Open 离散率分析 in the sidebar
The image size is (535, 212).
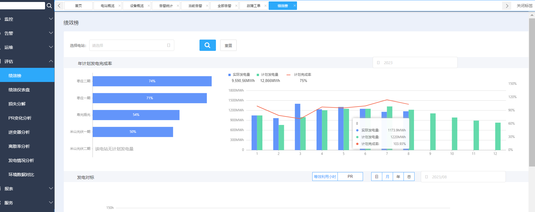[x=27, y=146]
